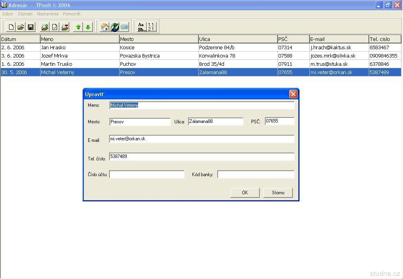Open a file with the folder icon
Image resolution: width=403 pixels, height=279 pixels.
point(21,27)
